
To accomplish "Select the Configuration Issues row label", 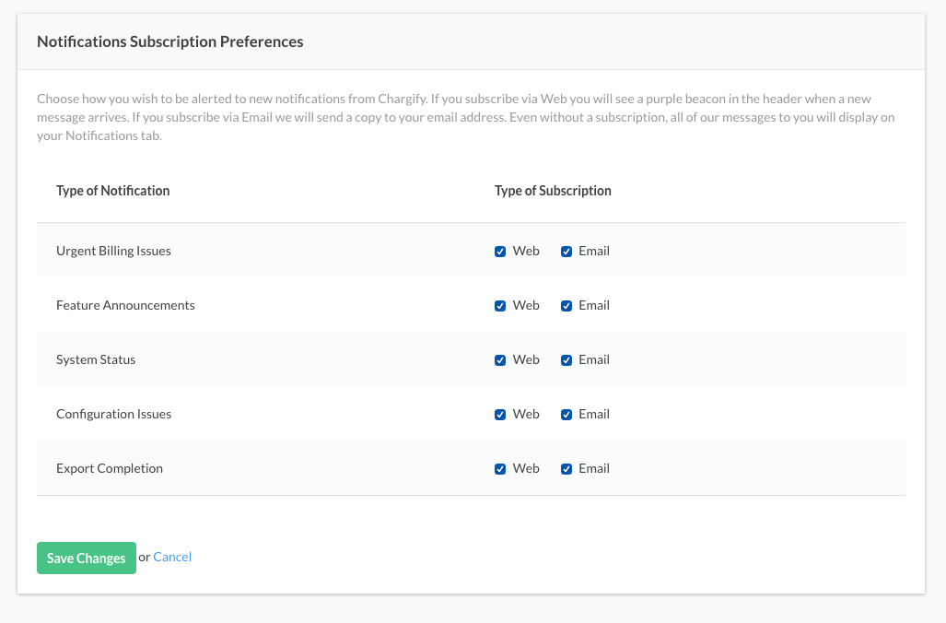I will click(x=113, y=414).
